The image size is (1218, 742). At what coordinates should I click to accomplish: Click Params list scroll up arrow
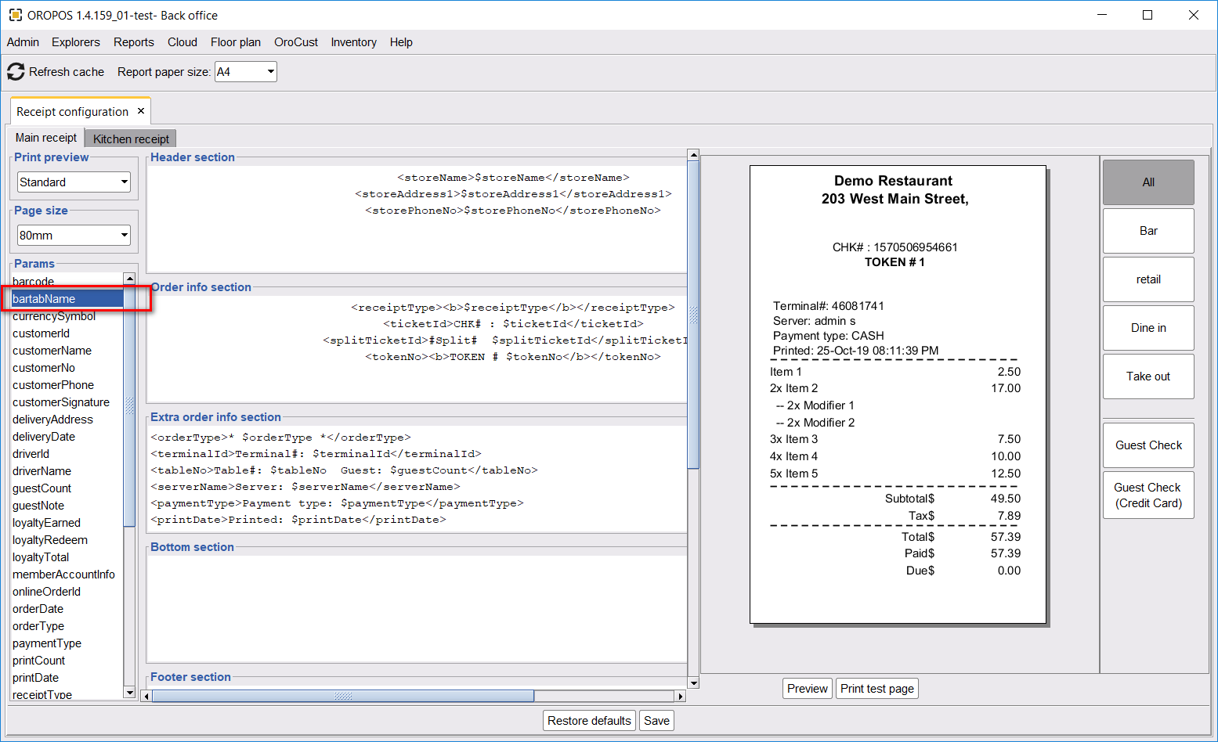[130, 279]
